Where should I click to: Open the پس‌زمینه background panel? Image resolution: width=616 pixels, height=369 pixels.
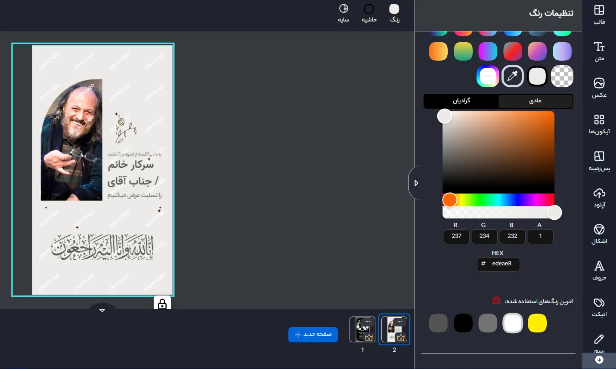(599, 161)
